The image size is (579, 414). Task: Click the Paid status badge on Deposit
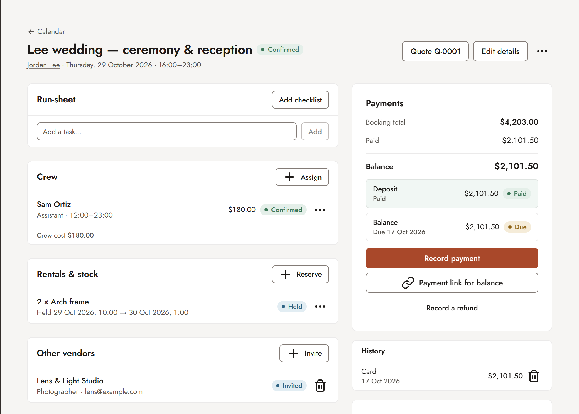517,194
